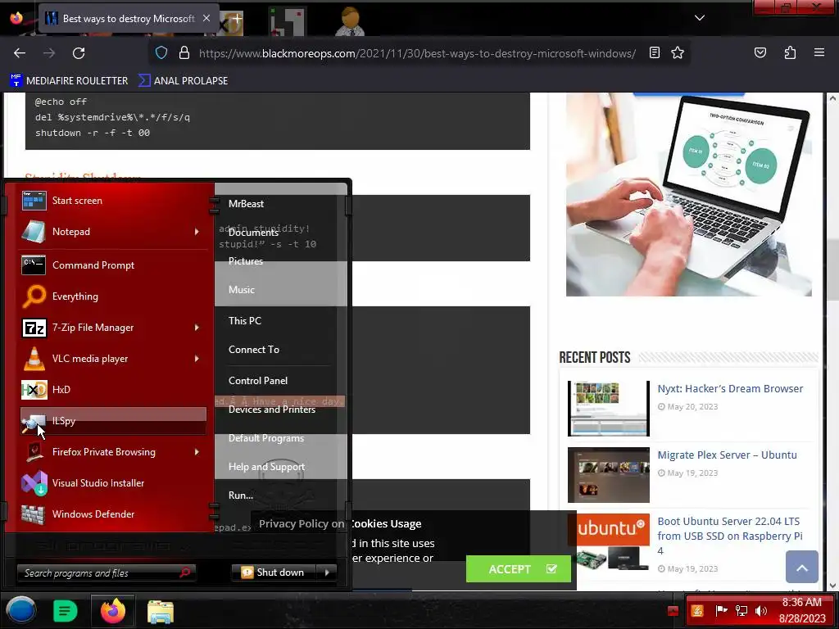This screenshot has width=839, height=629.
Task: Open This PC
Action: tap(244, 321)
